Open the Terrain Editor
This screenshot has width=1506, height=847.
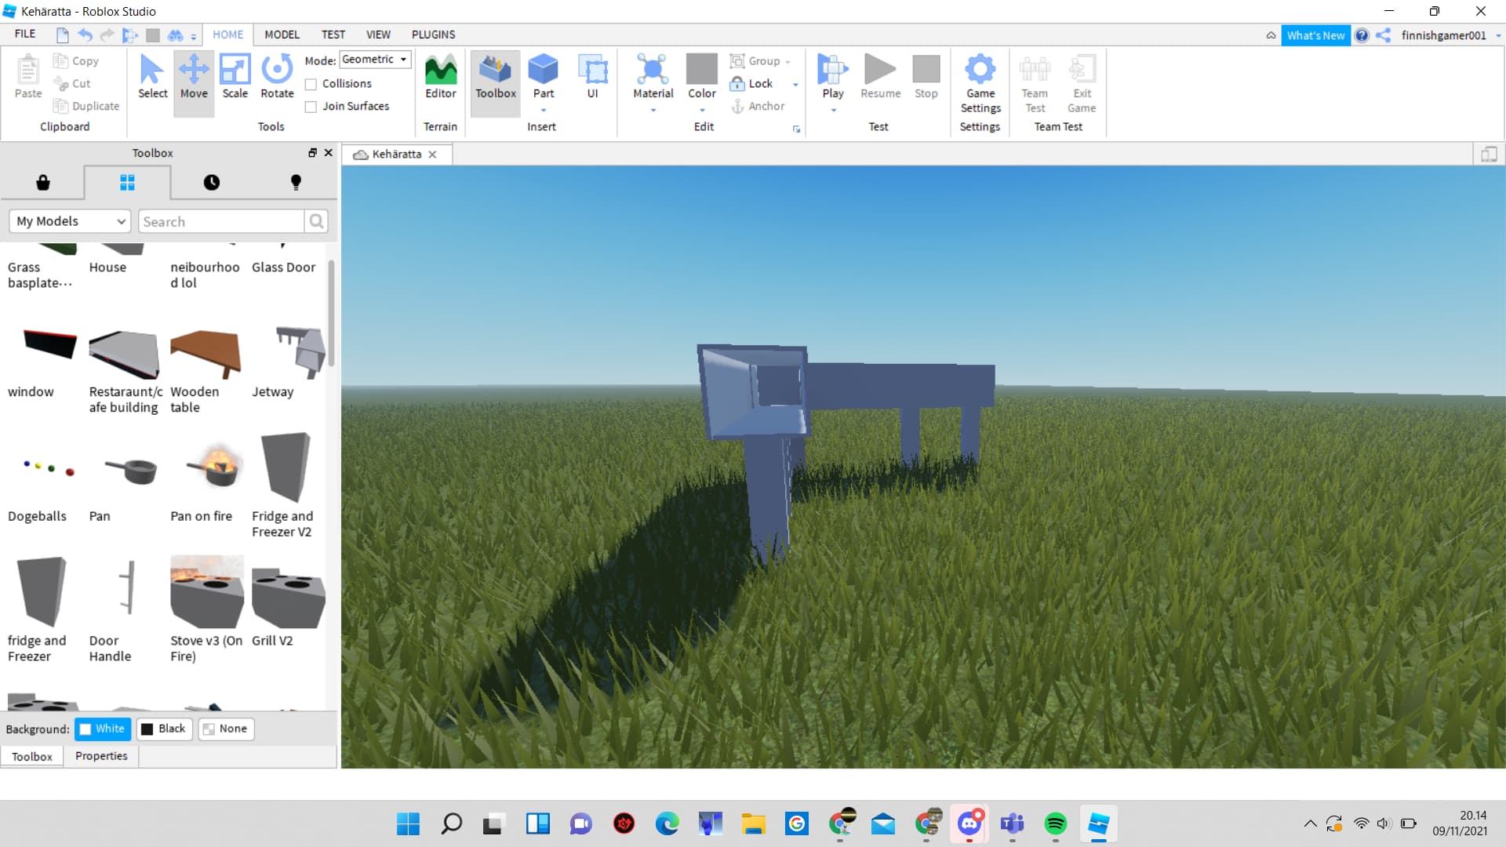click(440, 77)
